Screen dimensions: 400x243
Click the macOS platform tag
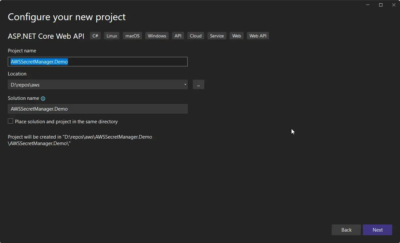(132, 36)
